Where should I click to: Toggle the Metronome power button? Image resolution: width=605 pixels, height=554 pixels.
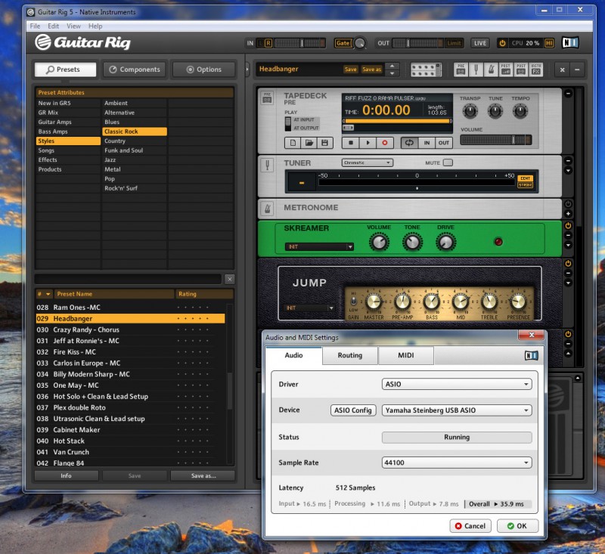coord(568,204)
